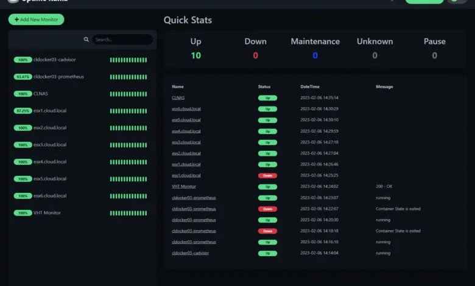Viewport: 475px width, 286px height.
Task: Open the cldocker03-cadvisor table link
Action: [190, 253]
